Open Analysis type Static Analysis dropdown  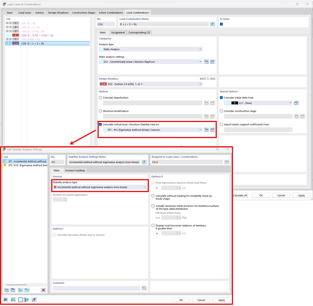pyautogui.click(x=151, y=49)
